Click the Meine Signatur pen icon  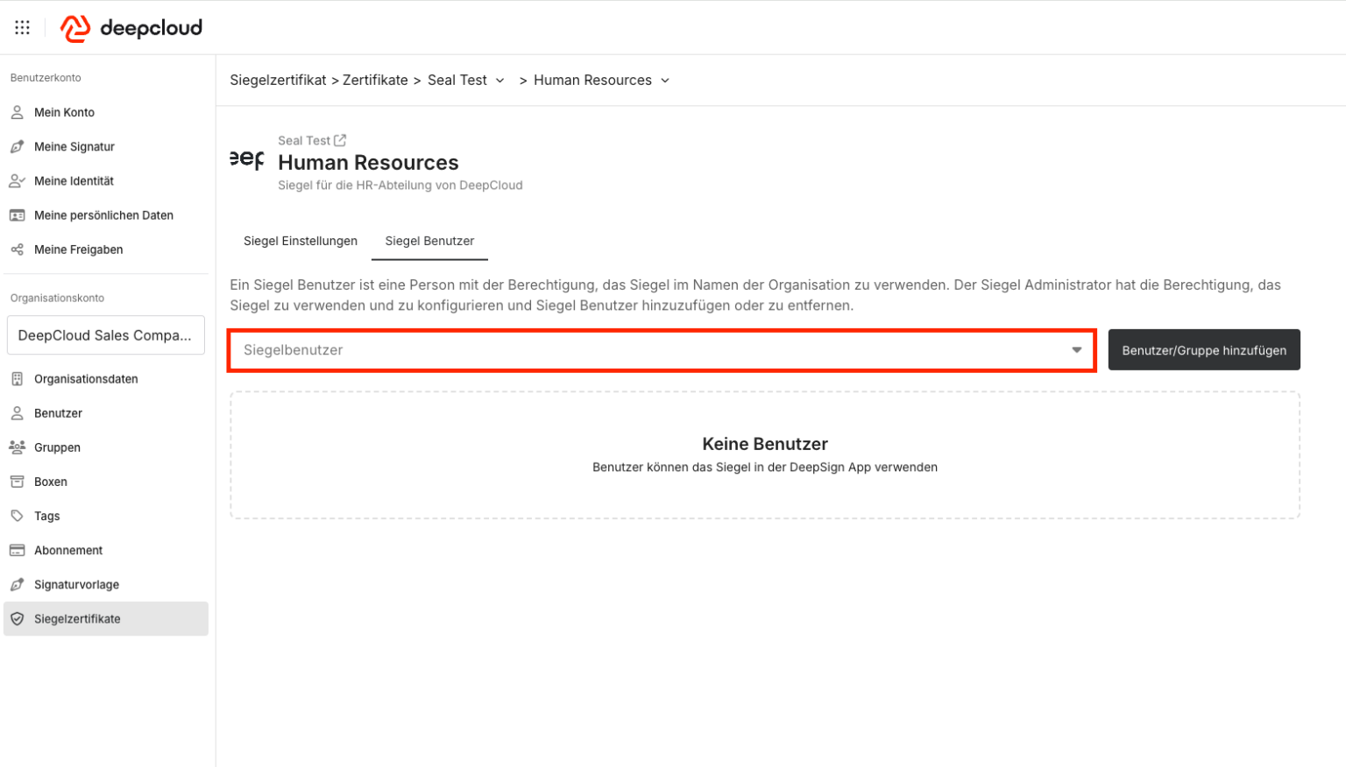(16, 146)
